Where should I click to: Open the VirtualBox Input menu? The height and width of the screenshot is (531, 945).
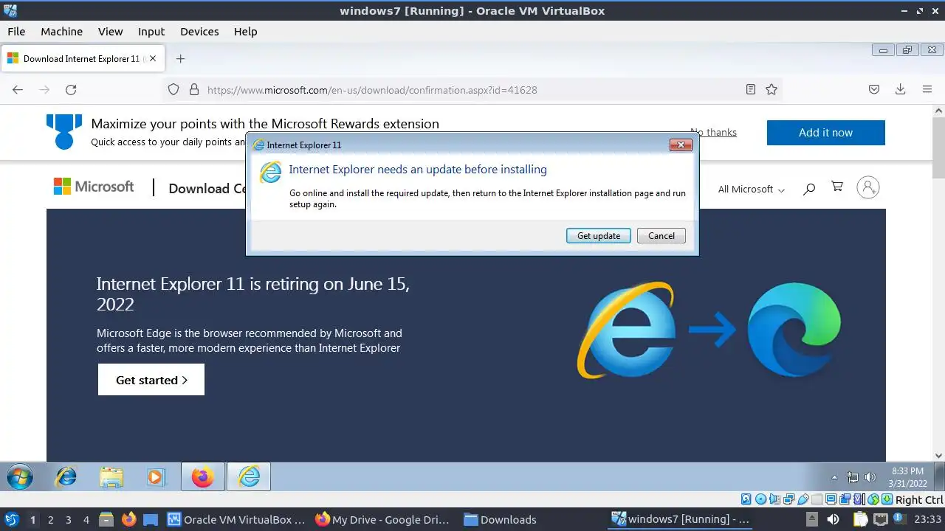coord(151,32)
